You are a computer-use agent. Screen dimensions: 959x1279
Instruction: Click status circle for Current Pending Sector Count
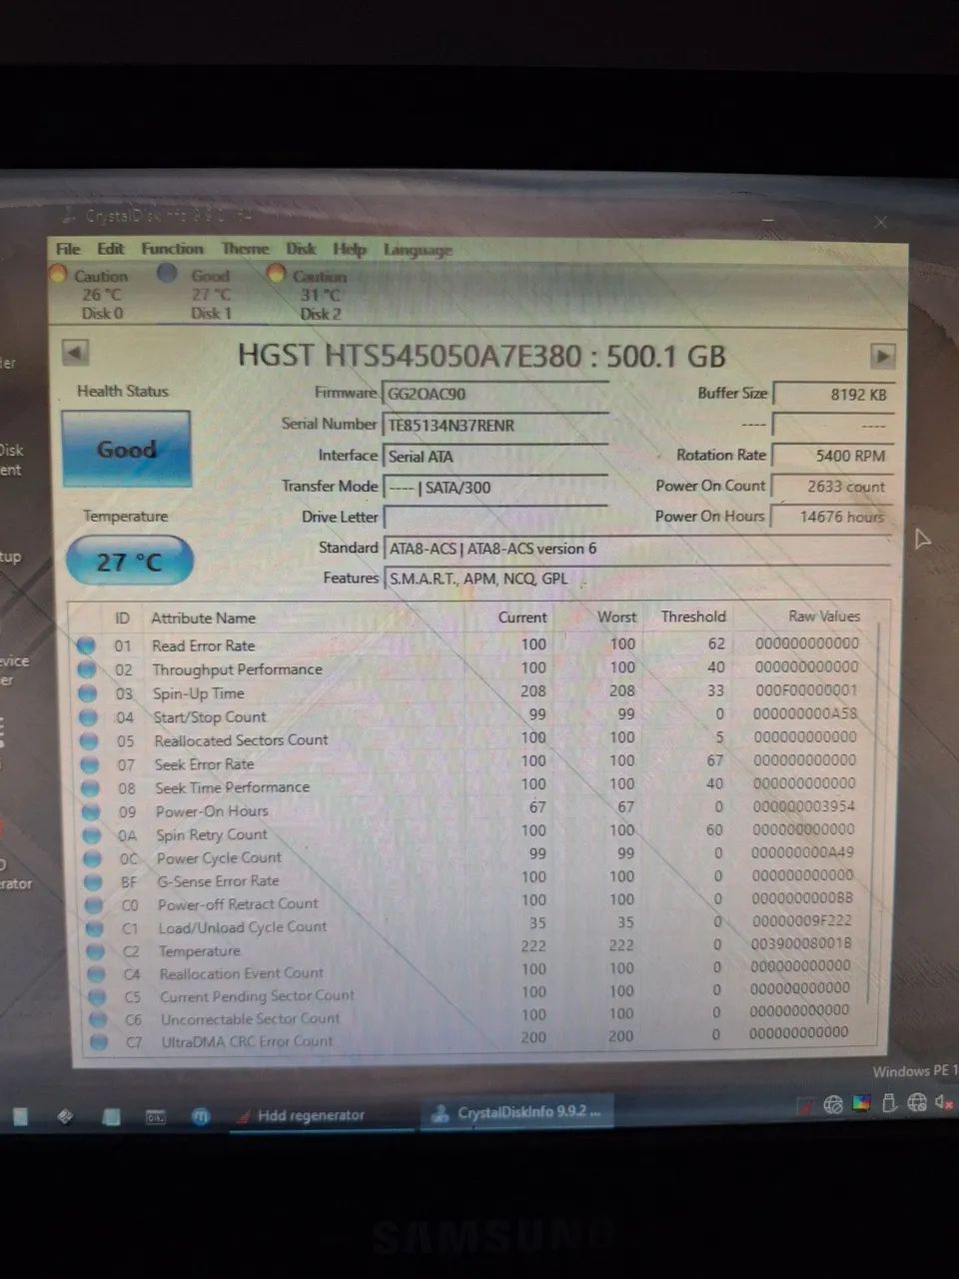98,996
